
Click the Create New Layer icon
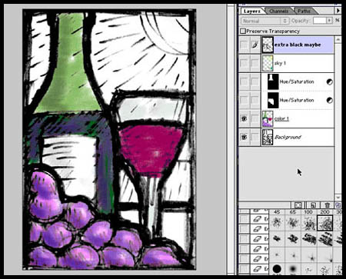coord(313,205)
